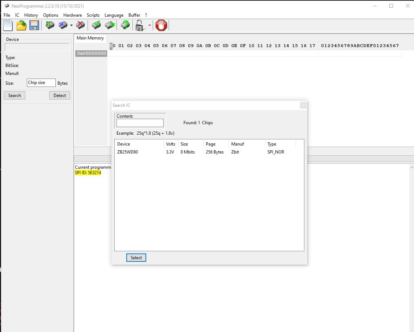Click the Search button in the Device panel
414x332 pixels.
[x=14, y=95]
